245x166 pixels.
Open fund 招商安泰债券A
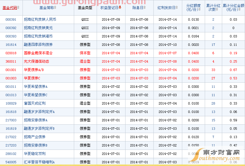coord(36,120)
